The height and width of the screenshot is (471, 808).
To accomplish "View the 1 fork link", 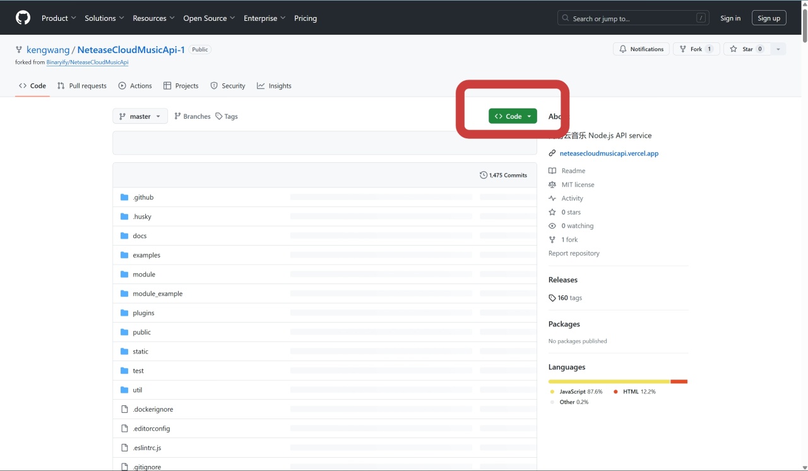I will pyautogui.click(x=563, y=240).
